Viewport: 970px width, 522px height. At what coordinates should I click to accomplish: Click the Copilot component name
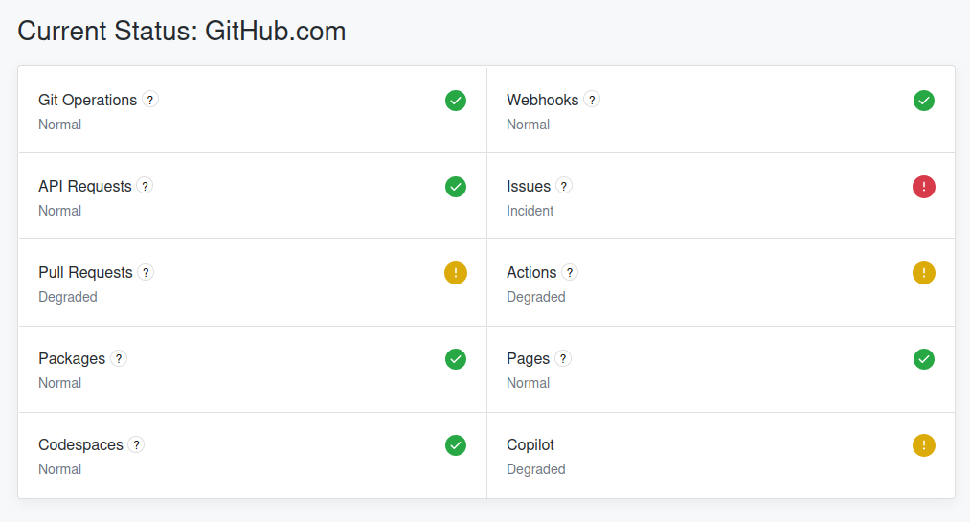530,444
